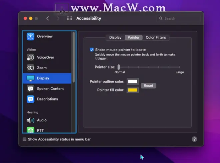This screenshot has height=163, width=220.
Task: Reset pointer colors with Reset button
Action: [148, 85]
